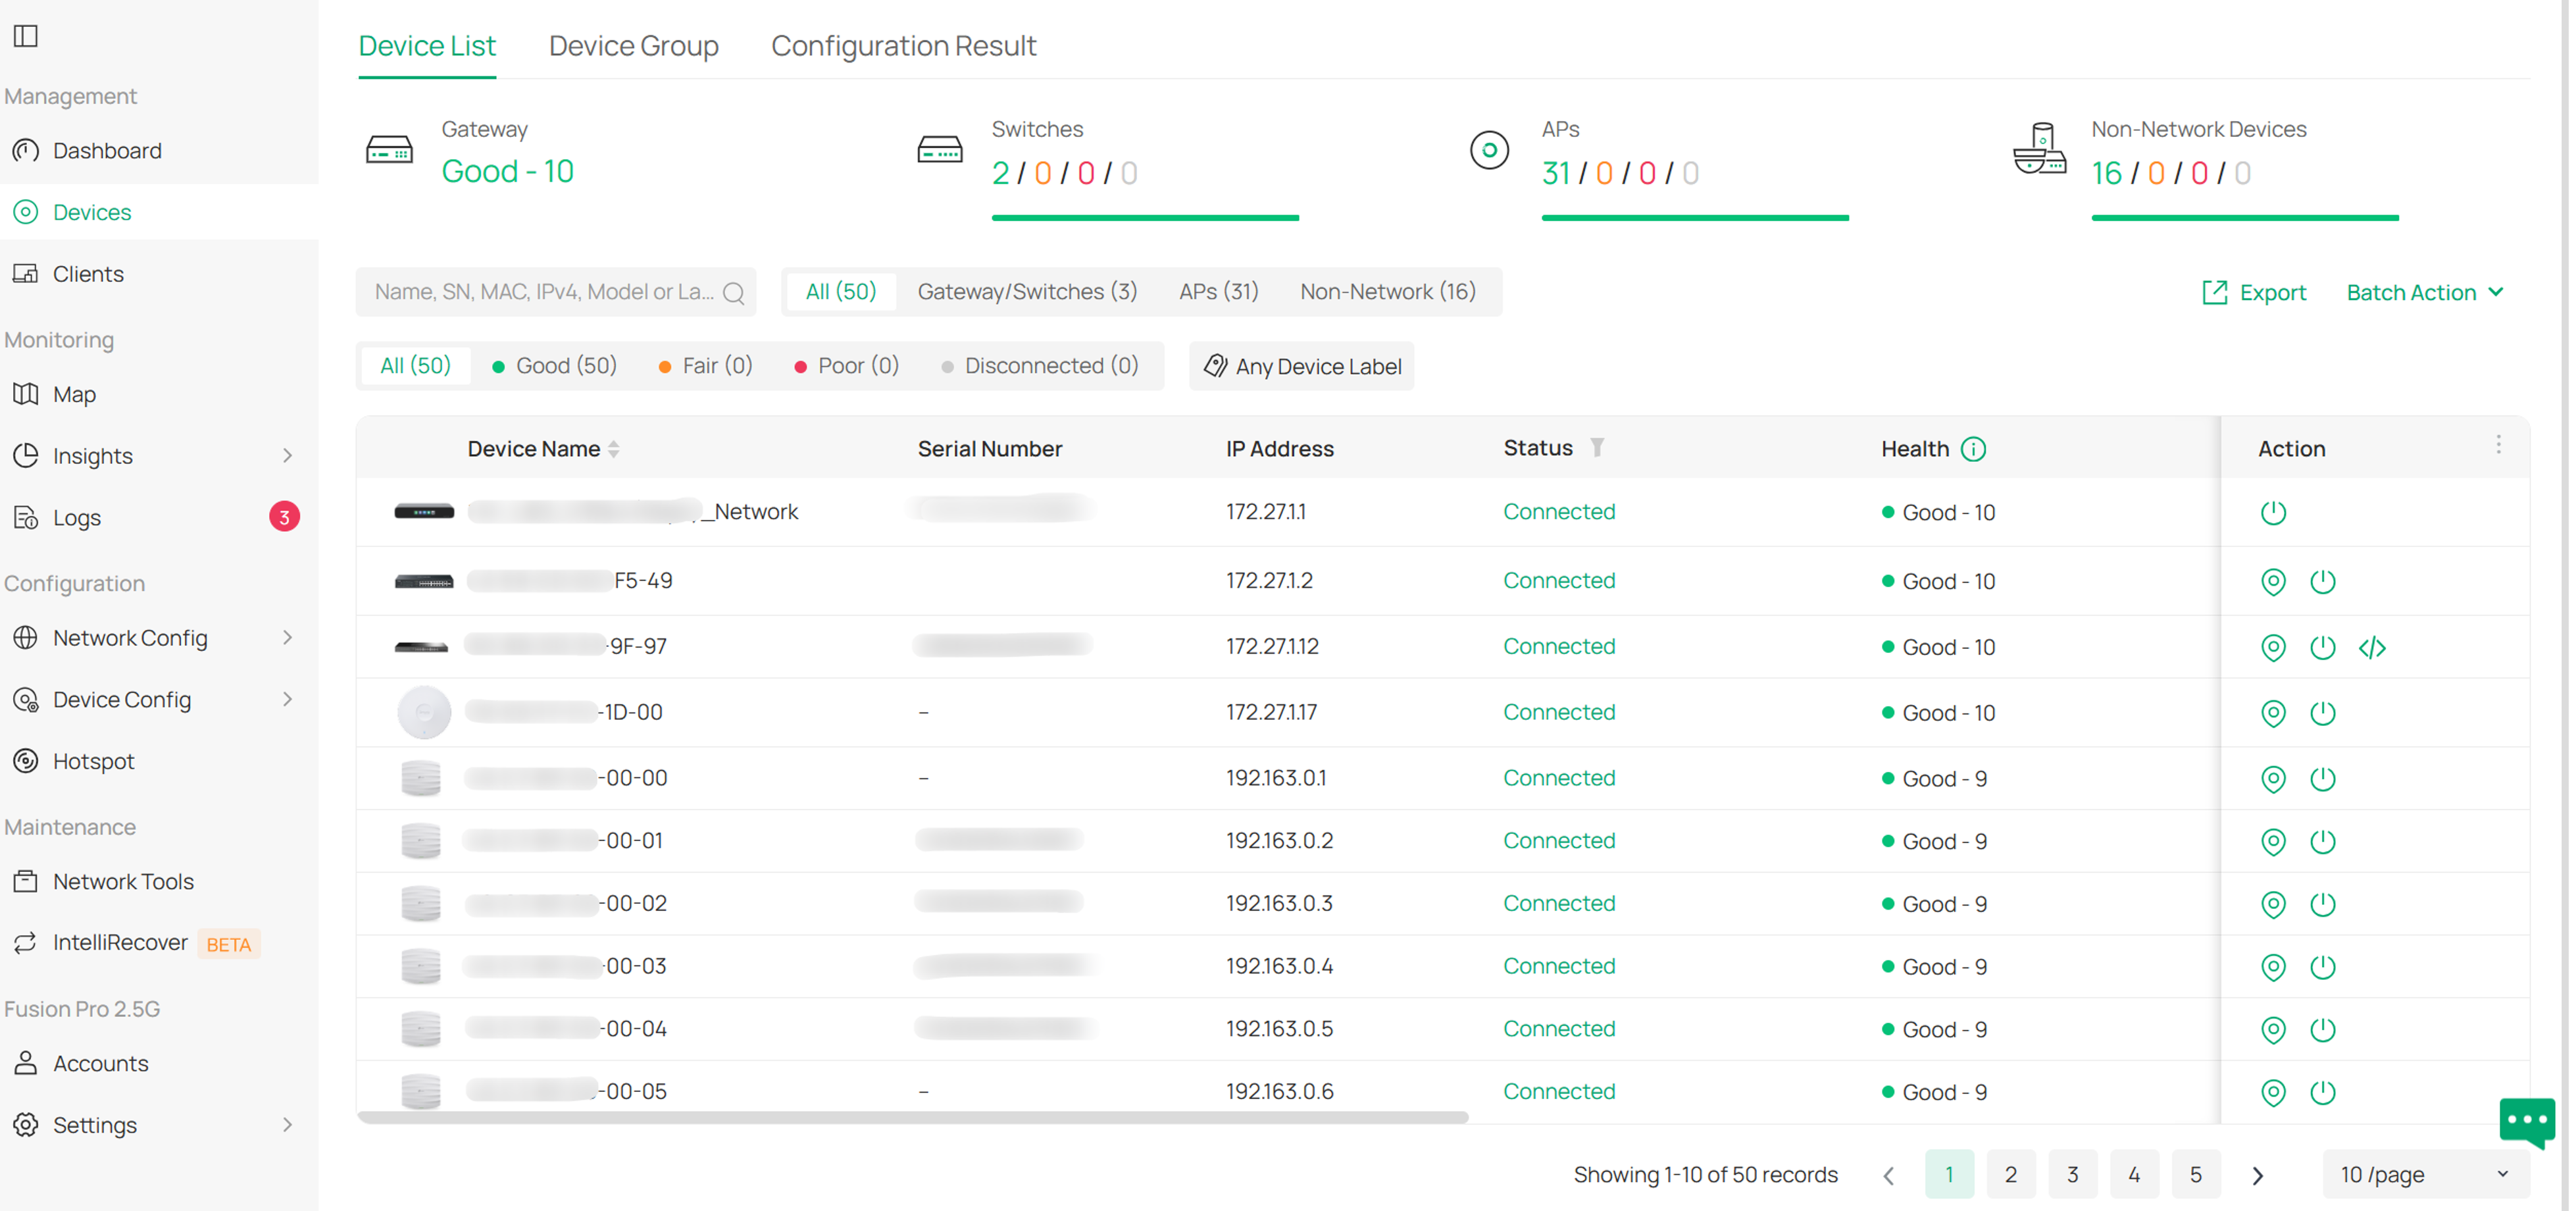The image size is (2576, 1211).
Task: Go to page 3 of records
Action: point(2072,1174)
